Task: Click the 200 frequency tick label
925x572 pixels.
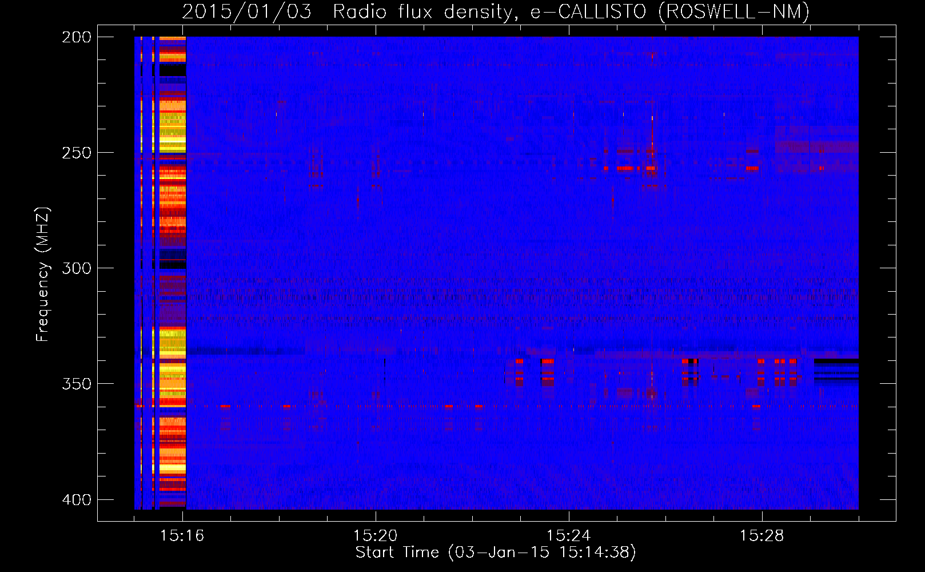Action: (x=77, y=37)
